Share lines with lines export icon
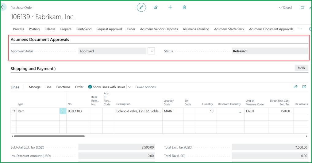The width and height of the screenshot is (312, 163). pyautogui.click(x=296, y=87)
